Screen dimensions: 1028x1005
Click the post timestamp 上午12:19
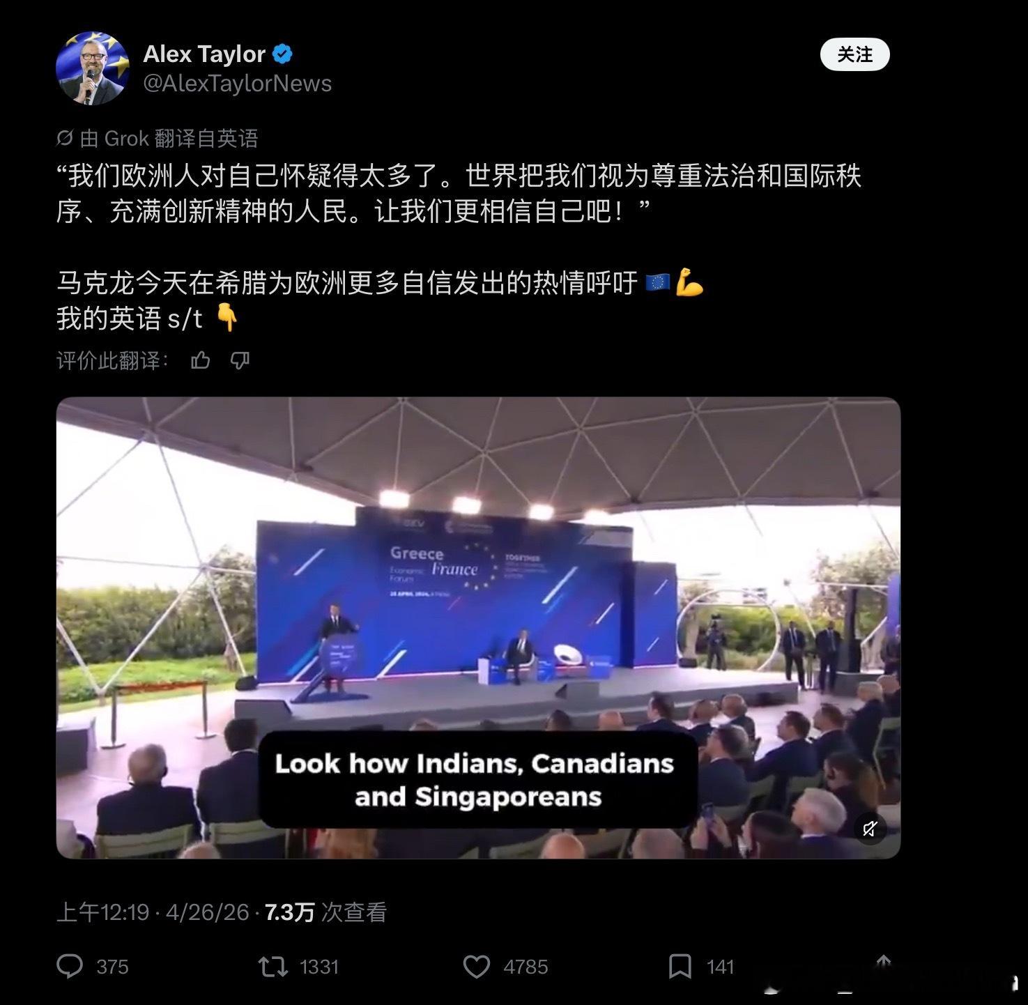pos(103,912)
